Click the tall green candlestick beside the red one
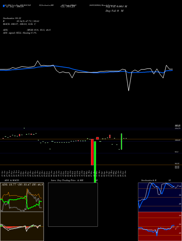The width and height of the screenshot is (182, 241). [x=95, y=162]
